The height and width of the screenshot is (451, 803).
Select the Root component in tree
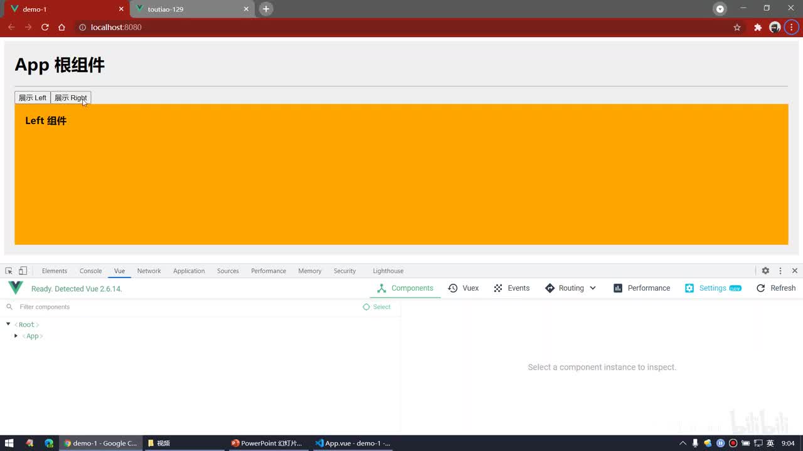[x=27, y=324]
